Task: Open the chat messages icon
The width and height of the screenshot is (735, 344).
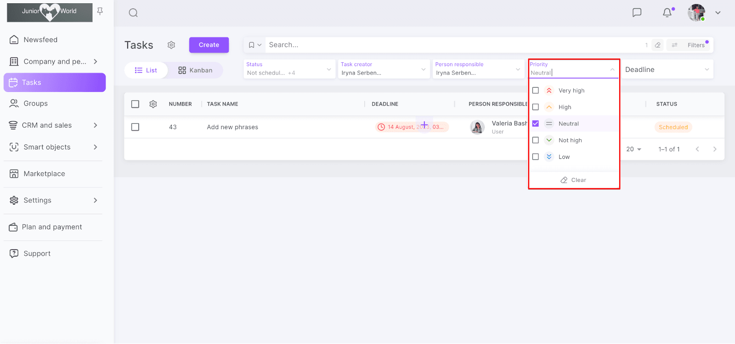Action: (637, 12)
